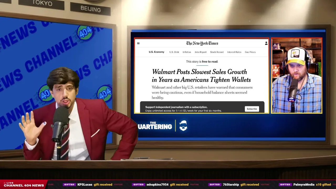Open the U.S. Debt tab
336x189 pixels.
pos(174,52)
